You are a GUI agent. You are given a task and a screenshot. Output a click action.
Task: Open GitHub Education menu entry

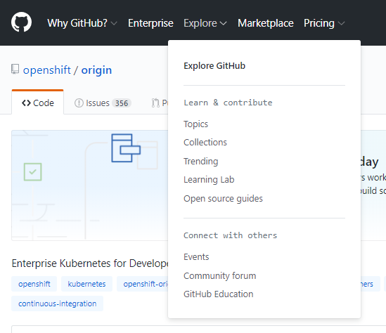click(x=219, y=294)
